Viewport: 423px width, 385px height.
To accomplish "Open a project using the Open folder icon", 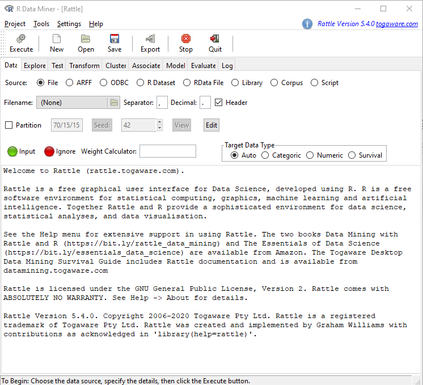I will [86, 39].
